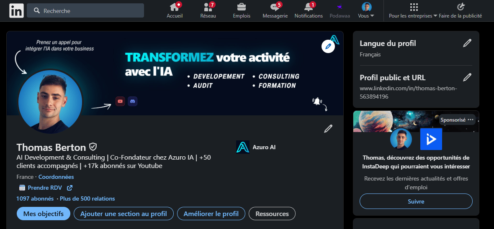
Task: Click the Améliorer le profil button
Action: (211, 214)
